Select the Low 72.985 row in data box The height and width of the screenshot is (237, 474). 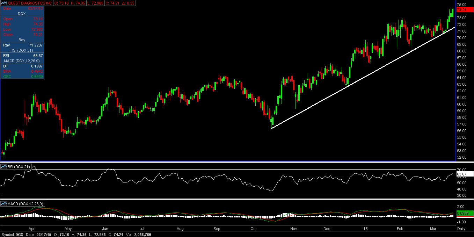[x=22, y=29]
